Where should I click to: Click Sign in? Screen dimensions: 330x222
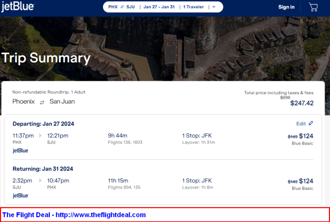(286, 7)
